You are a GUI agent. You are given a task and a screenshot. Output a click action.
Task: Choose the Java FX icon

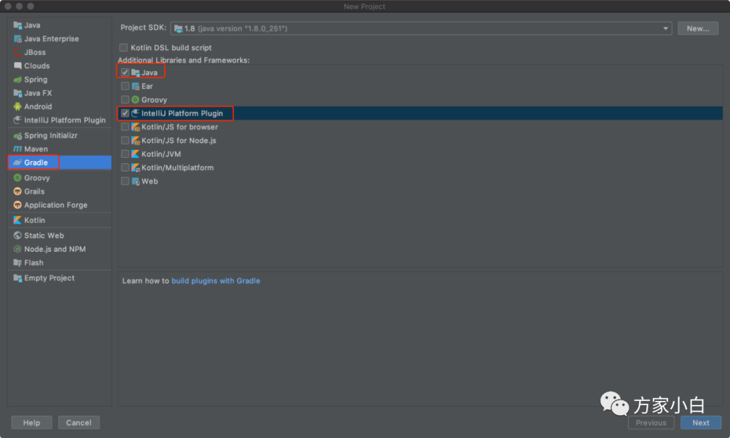[18, 93]
